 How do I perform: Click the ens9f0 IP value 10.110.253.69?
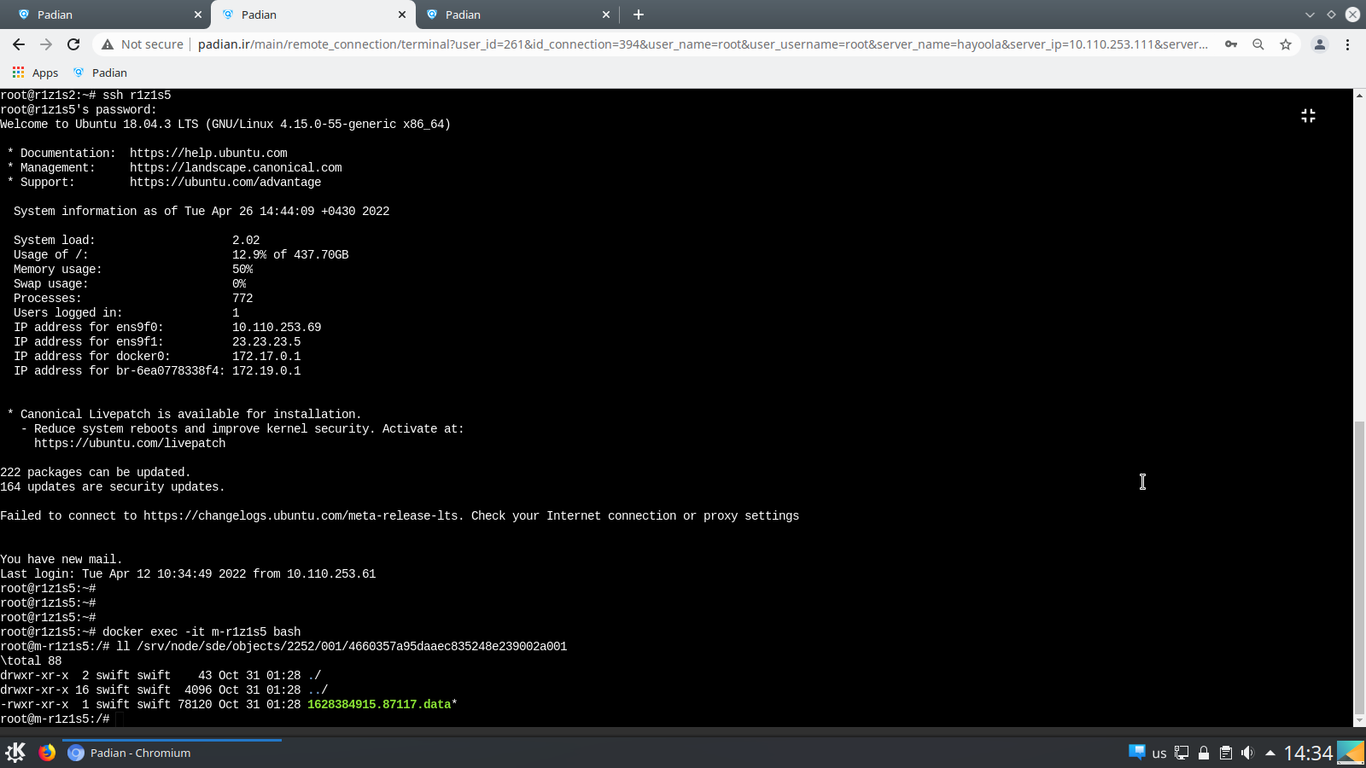click(277, 328)
